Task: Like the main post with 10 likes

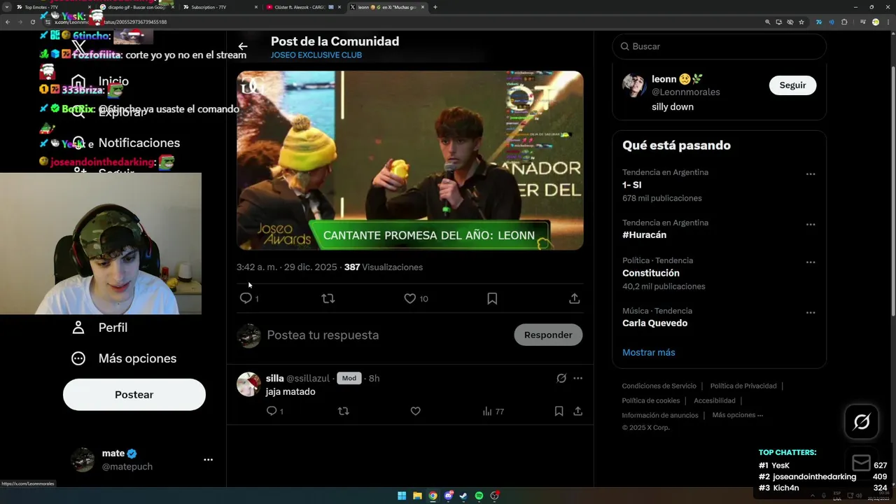Action: click(x=410, y=298)
